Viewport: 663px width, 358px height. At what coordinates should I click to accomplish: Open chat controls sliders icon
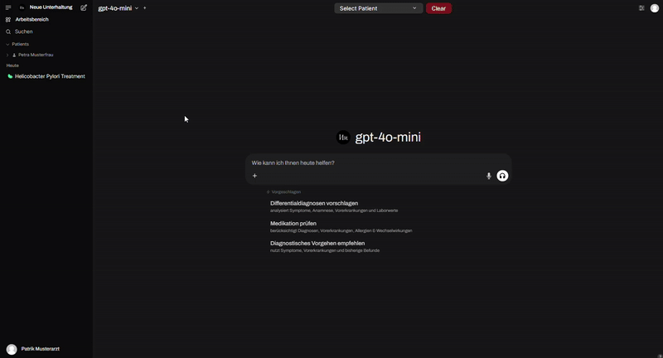641,8
